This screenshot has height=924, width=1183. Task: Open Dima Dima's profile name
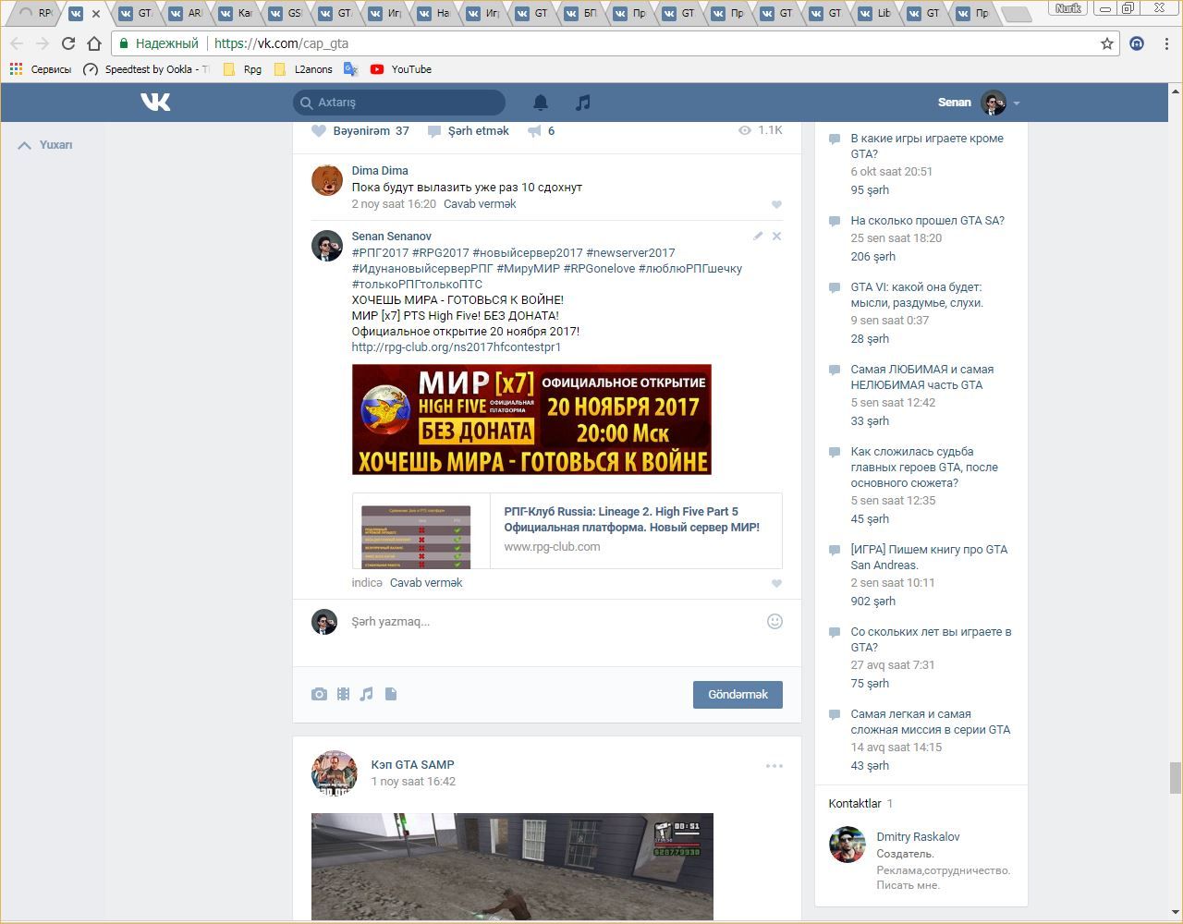[x=380, y=171]
